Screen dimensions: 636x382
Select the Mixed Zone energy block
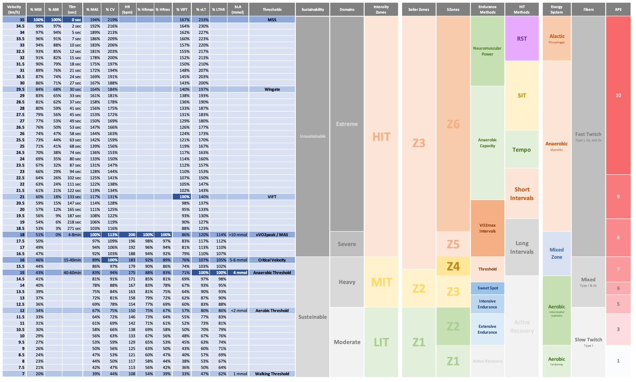[556, 253]
